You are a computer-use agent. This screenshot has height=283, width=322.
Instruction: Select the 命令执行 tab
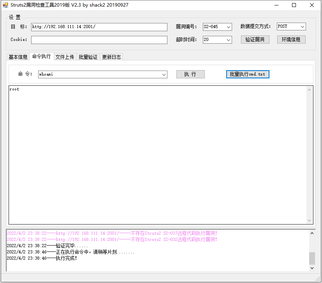tap(42, 56)
